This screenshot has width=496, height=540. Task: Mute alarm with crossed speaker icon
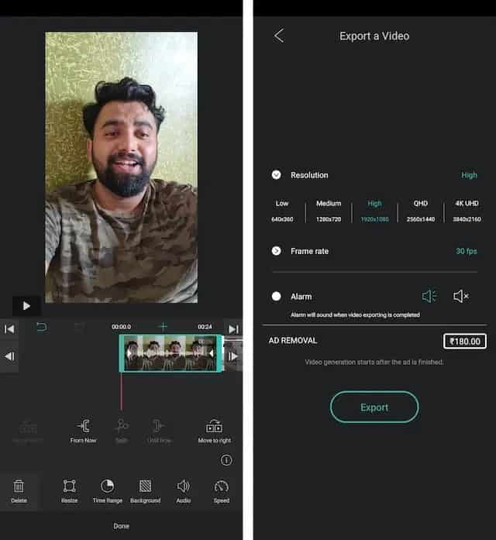point(461,296)
